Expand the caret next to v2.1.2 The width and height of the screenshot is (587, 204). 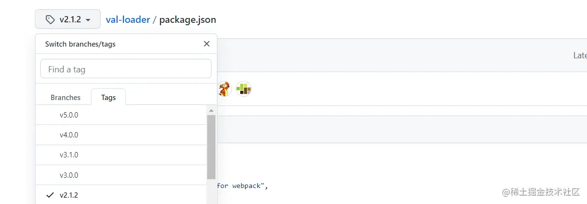(88, 20)
